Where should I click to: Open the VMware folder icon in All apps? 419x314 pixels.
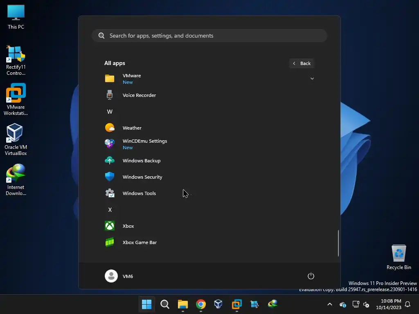click(x=110, y=78)
